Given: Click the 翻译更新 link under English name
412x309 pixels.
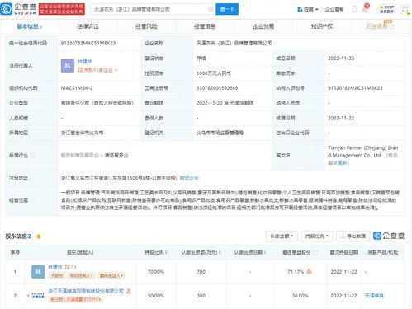Looking at the screenshot, I should click(x=339, y=163).
